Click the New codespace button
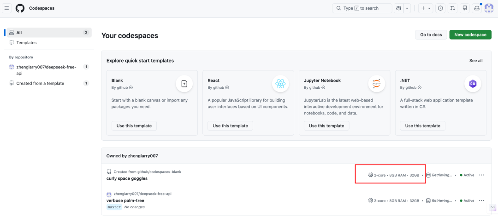Screen dimensions: 498x217 (470, 34)
